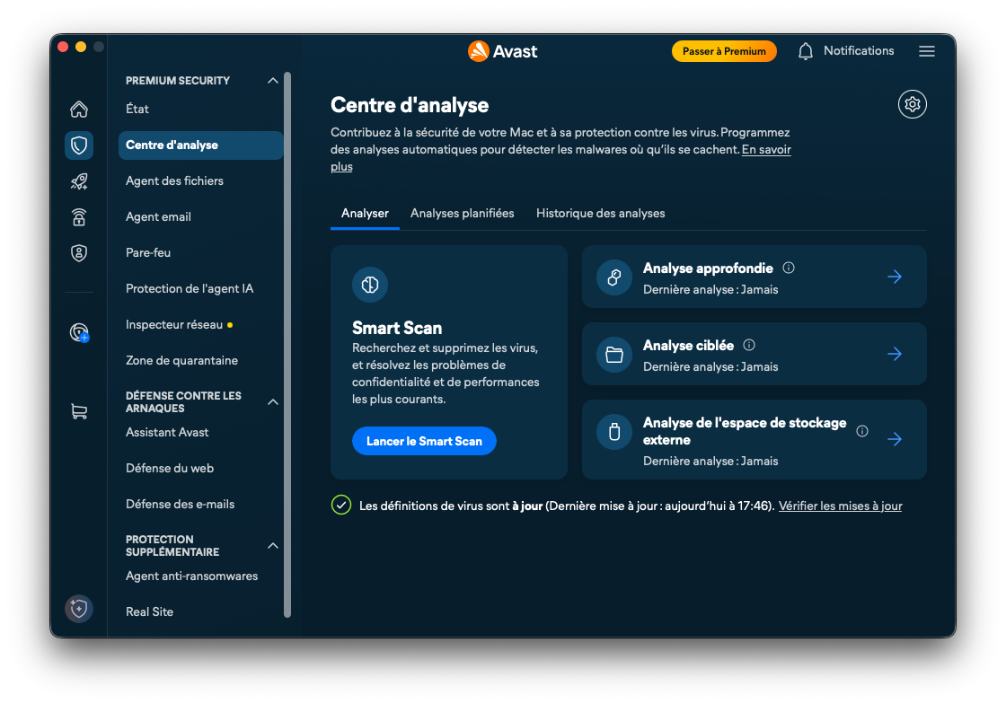Image resolution: width=1006 pixels, height=704 pixels.
Task: Select Centre d'analyse in sidebar
Action: click(201, 145)
